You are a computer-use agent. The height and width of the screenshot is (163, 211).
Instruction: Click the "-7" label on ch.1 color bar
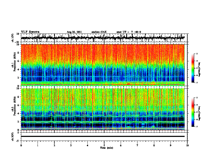[x=197, y=83]
